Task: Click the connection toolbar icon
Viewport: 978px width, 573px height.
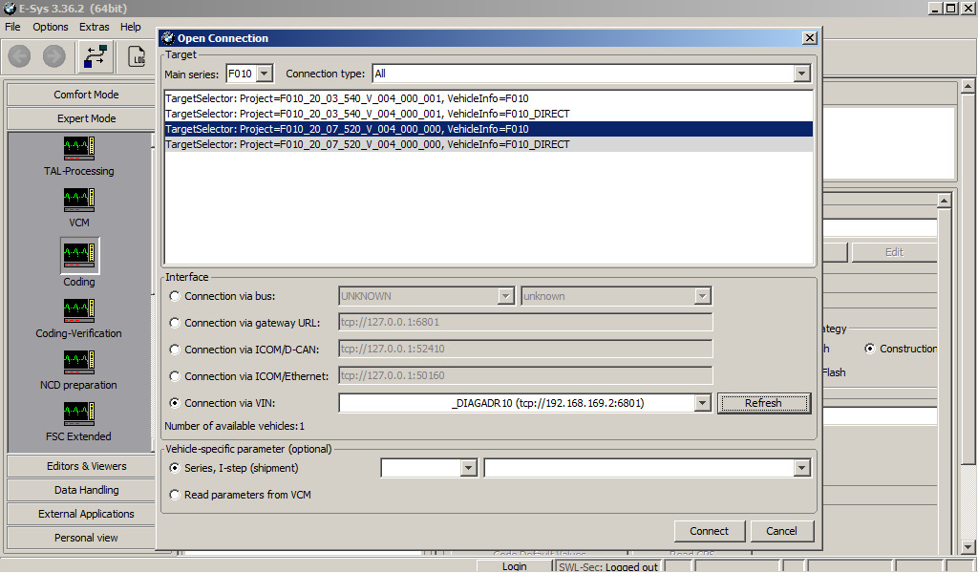Action: click(x=95, y=56)
